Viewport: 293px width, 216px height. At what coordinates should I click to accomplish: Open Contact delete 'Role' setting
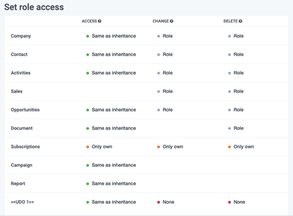pos(236,54)
